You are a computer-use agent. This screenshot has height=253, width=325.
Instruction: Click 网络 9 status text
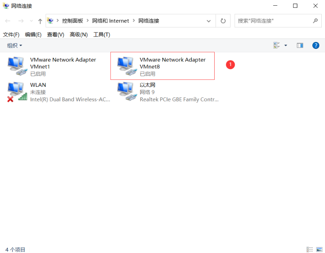[x=147, y=92]
